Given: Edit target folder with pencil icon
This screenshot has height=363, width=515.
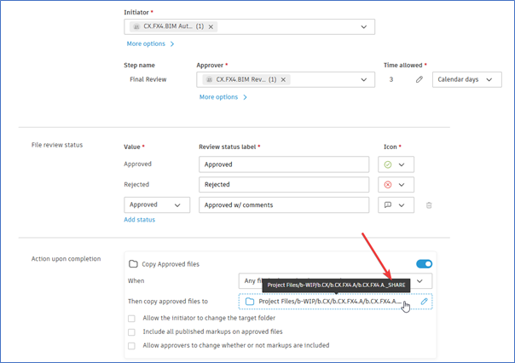Looking at the screenshot, I should click(424, 302).
